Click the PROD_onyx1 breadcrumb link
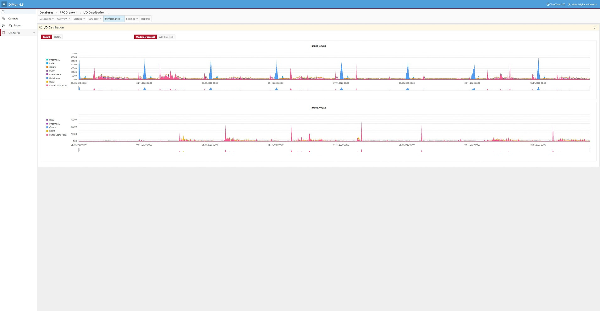This screenshot has height=311, width=600. click(x=68, y=13)
